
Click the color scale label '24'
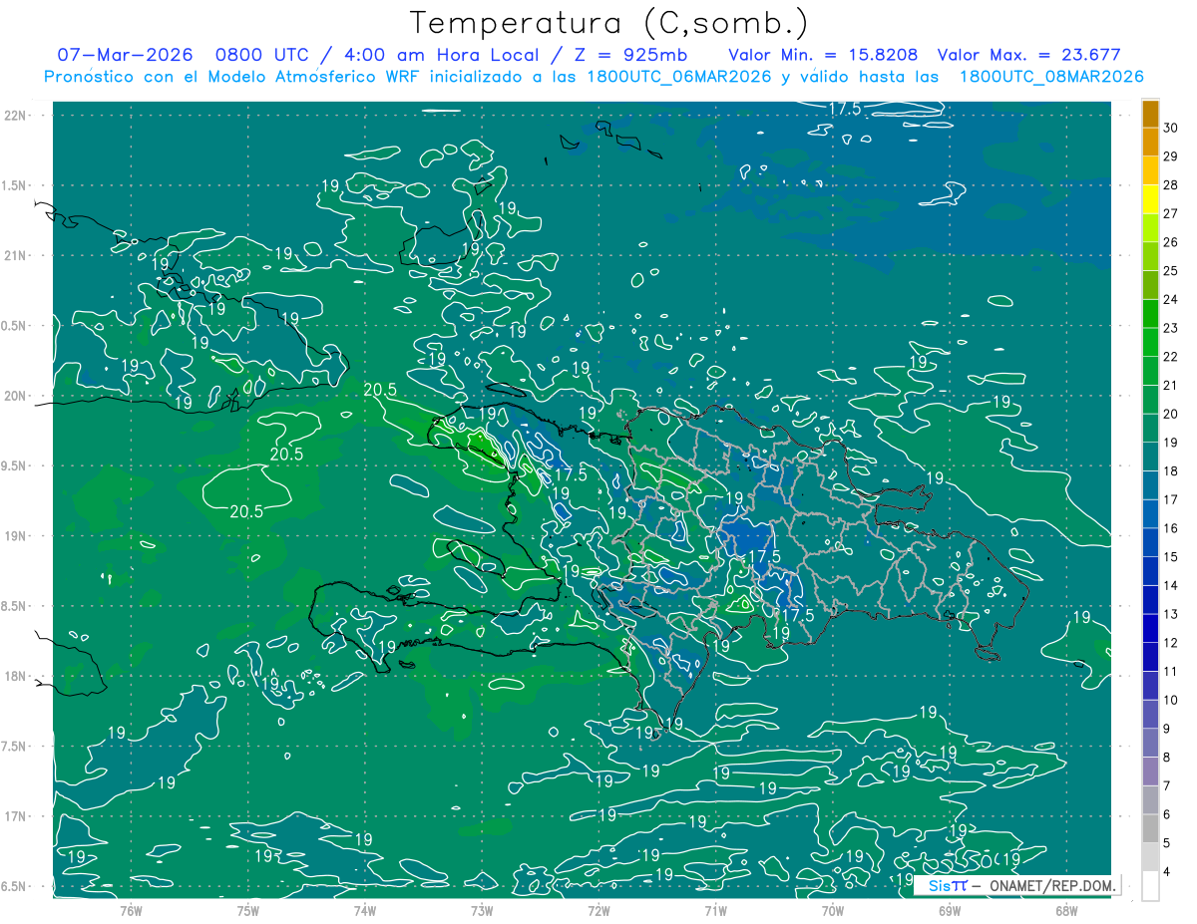[x=1170, y=299]
